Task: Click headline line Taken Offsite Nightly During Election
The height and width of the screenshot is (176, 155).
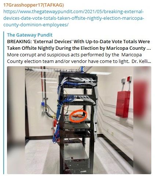Action: click(x=79, y=48)
